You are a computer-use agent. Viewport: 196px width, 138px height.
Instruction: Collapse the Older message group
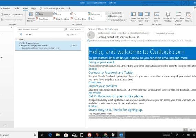click(18, 39)
